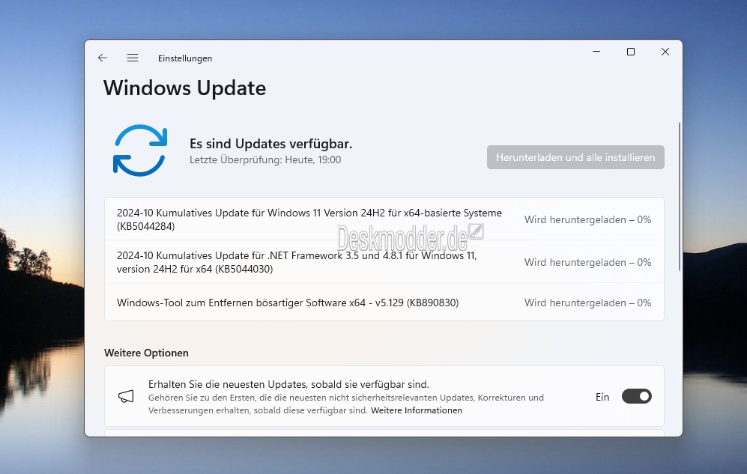Click Es sind Updates verfügbar status text
This screenshot has width=747, height=474.
[270, 144]
